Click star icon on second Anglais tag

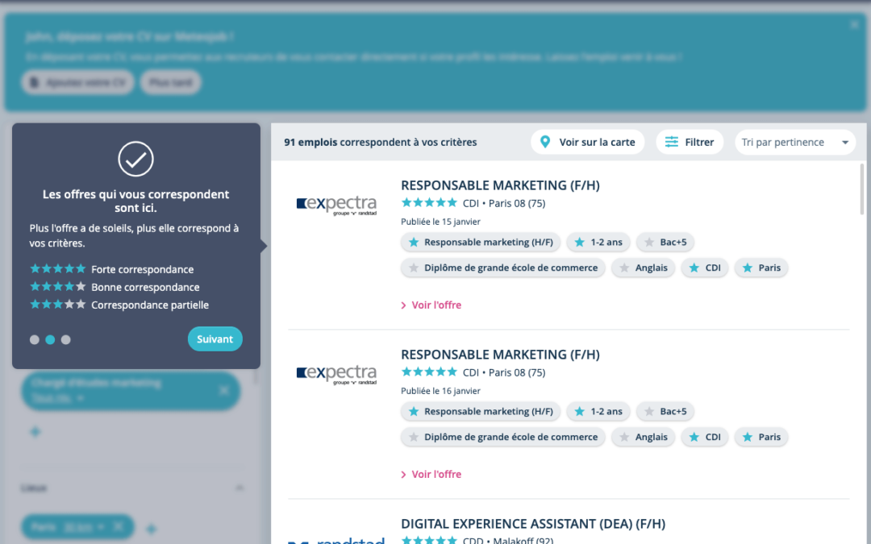click(623, 438)
